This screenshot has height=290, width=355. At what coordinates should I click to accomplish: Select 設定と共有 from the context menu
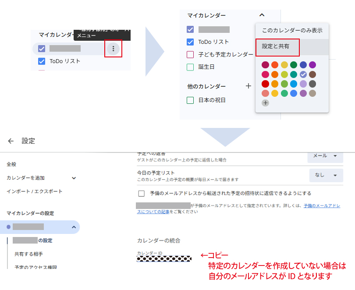pos(277,46)
